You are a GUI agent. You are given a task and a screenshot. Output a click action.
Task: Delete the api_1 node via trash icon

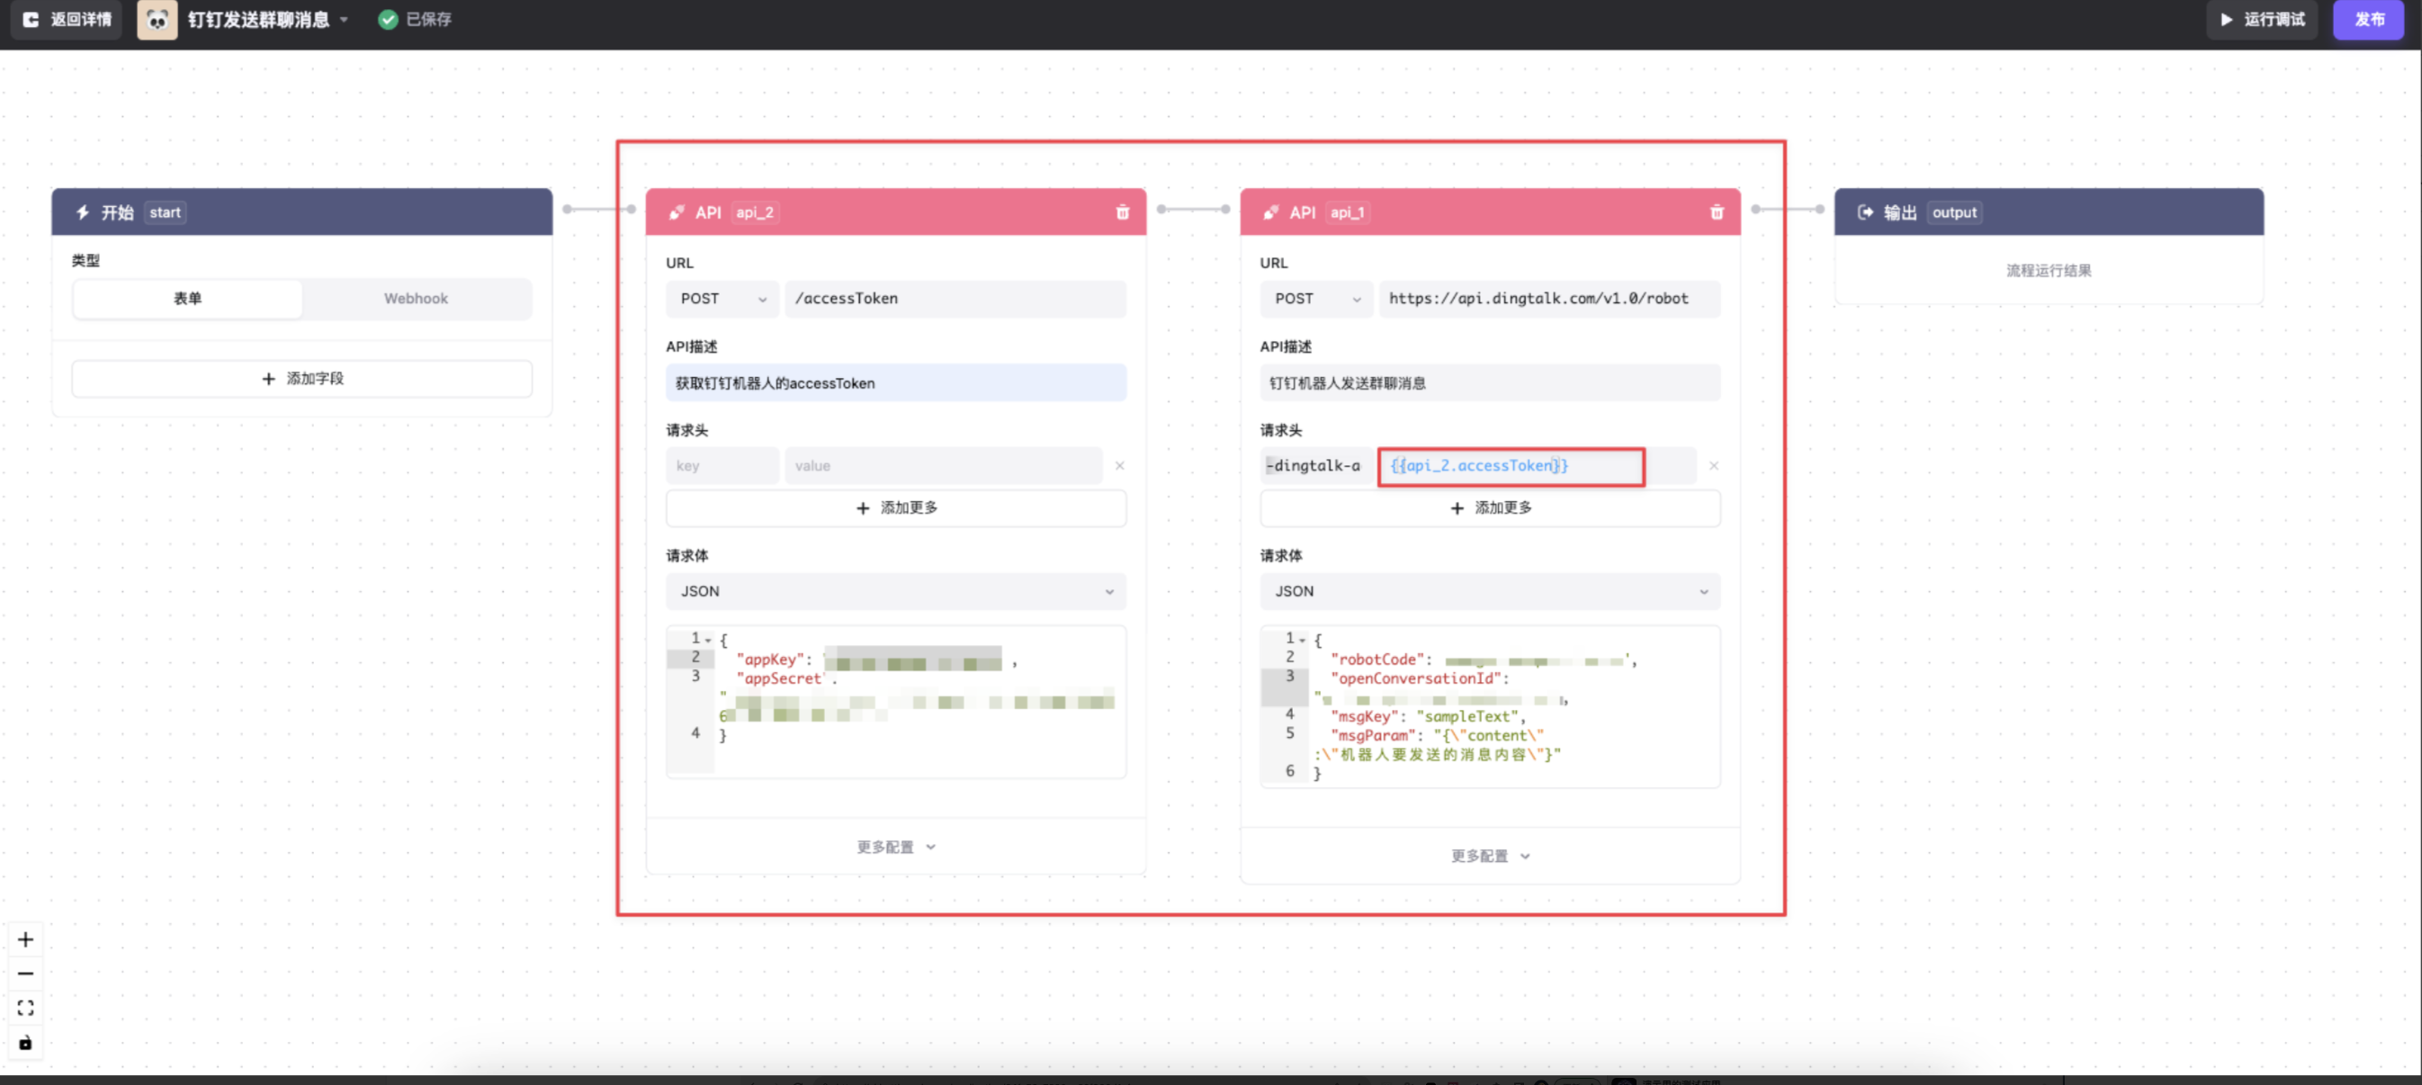pos(1716,212)
